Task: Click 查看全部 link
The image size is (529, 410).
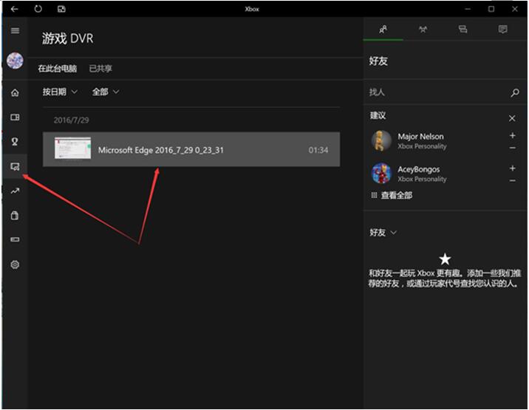Action: tap(392, 195)
